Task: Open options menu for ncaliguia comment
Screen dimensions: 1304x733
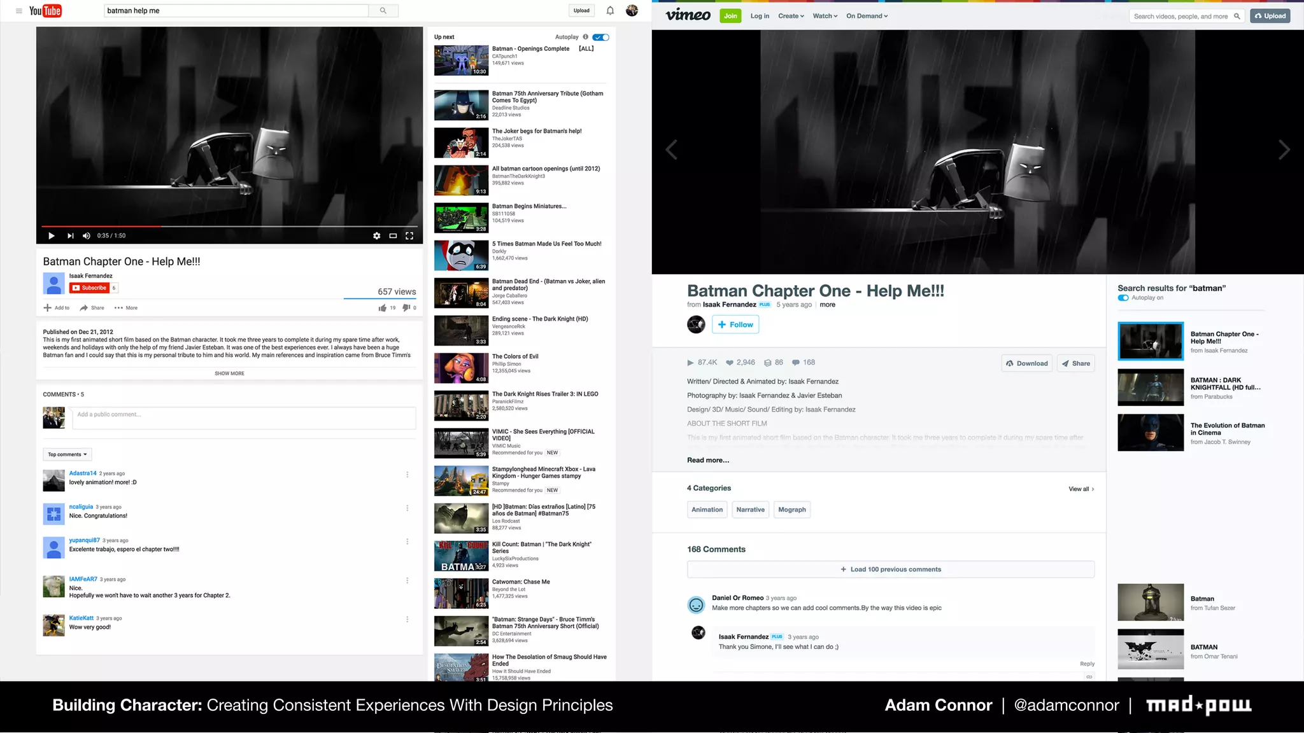Action: [x=407, y=508]
